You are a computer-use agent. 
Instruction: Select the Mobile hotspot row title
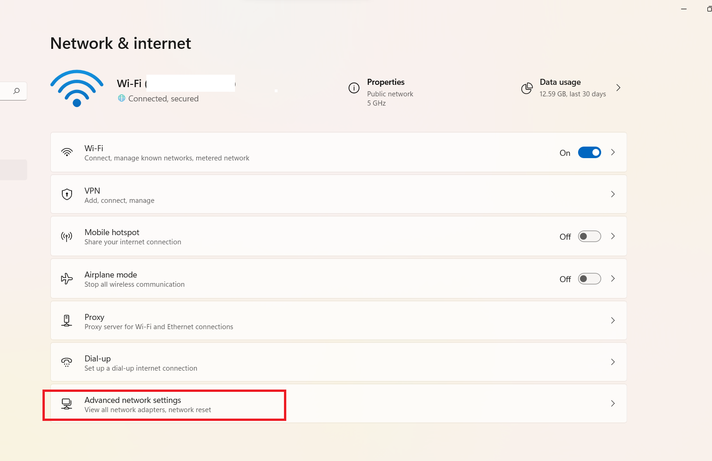(112, 232)
